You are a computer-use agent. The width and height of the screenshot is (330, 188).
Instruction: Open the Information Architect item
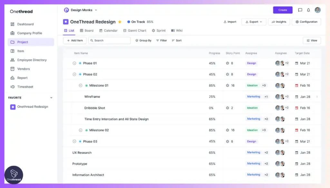pos(88,175)
